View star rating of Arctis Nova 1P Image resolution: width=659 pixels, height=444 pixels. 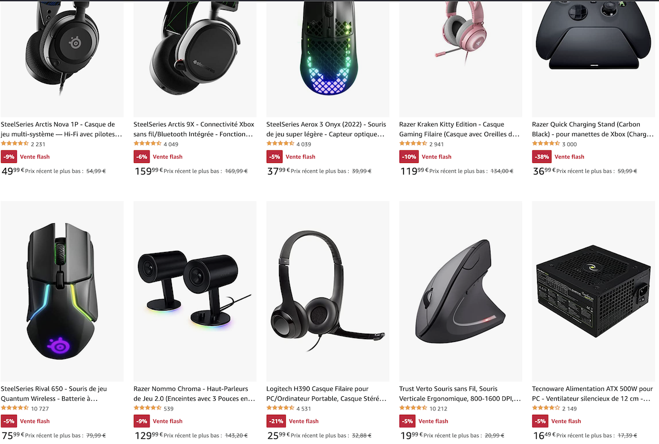coord(15,144)
